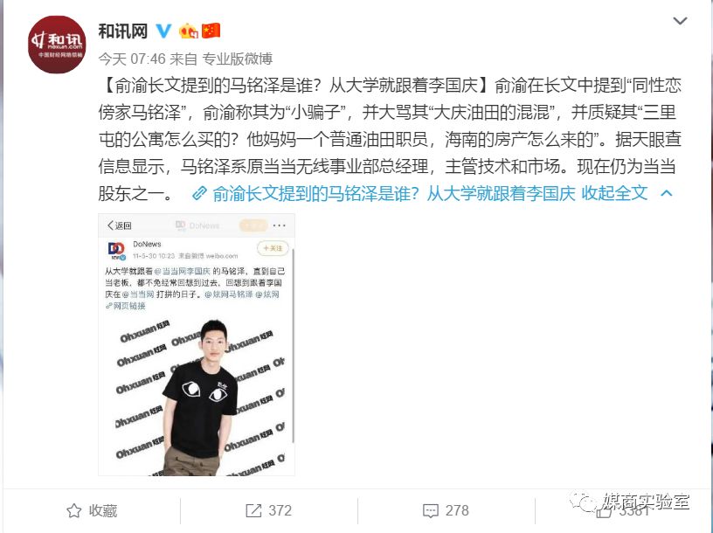The height and width of the screenshot is (533, 713).
Task: Open the 和讯网 profile avatar
Action: (x=57, y=44)
